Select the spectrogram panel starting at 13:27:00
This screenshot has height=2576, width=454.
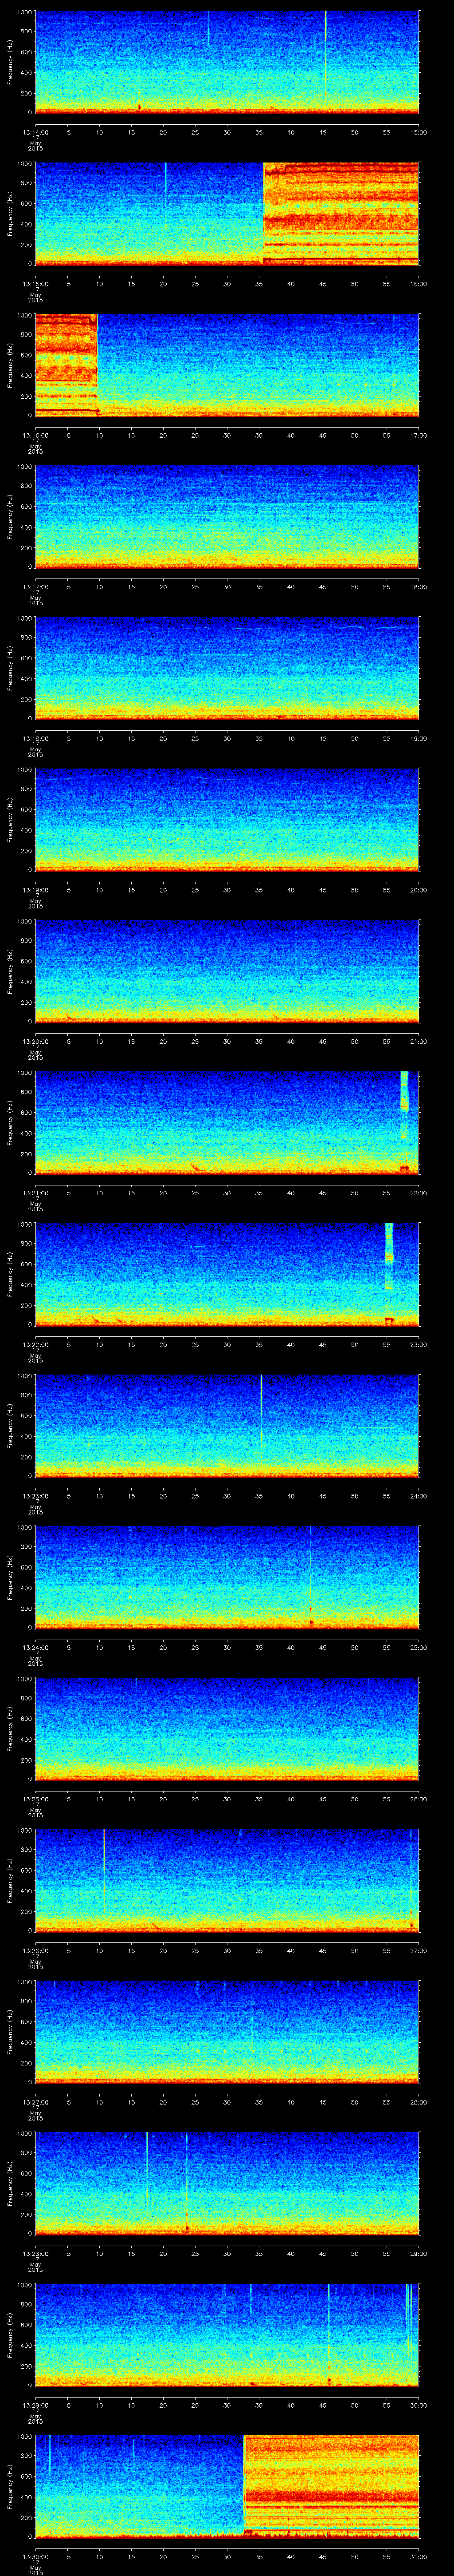[227, 2032]
